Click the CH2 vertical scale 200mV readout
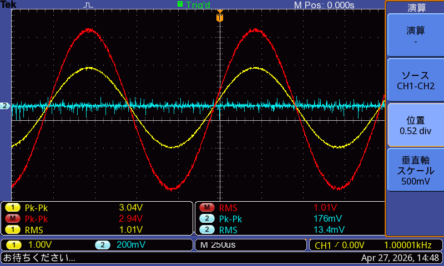Viewport: 444px width, 266px height. (131, 245)
